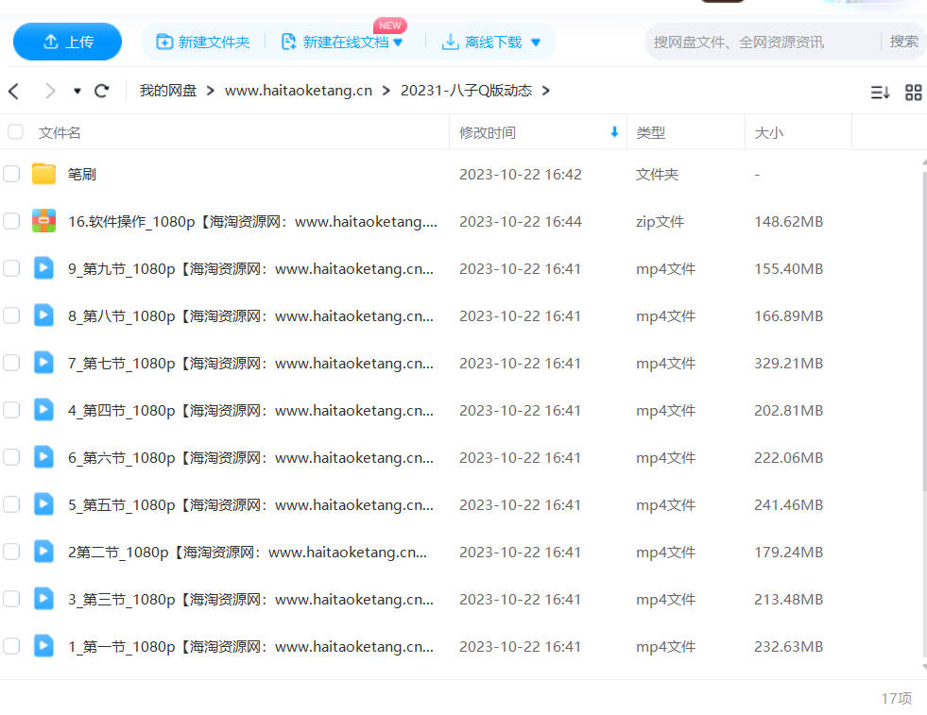Select file name 1_第一节_1080p

click(250, 647)
